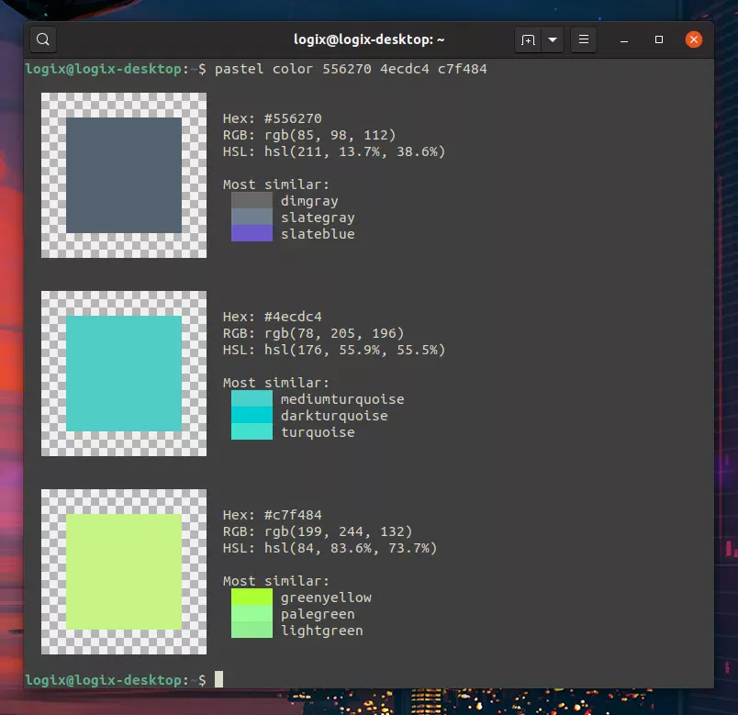Expand the new-tab dropdown arrow
The image size is (738, 715).
click(x=552, y=39)
